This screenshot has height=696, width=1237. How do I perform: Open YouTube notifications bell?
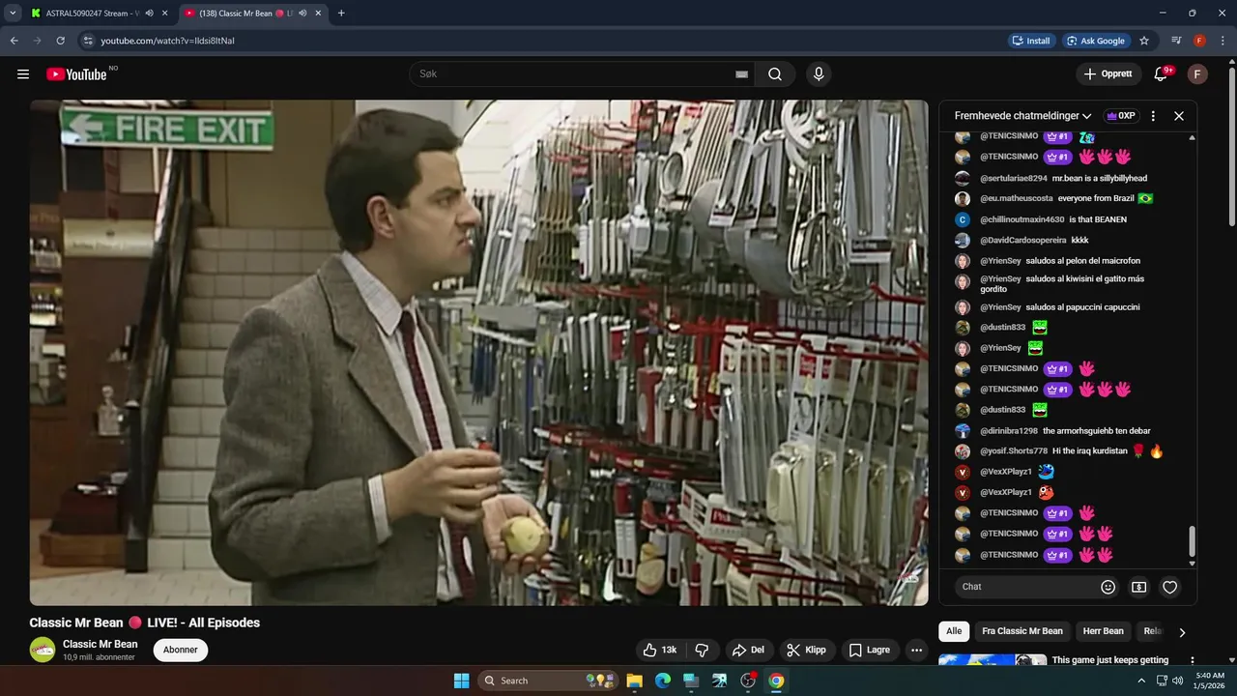[x=1162, y=74]
